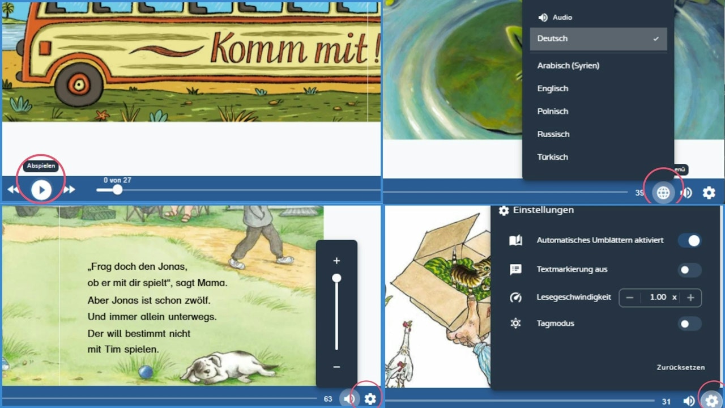Choose Polnisch as audio language
Screen dimensions: 725x408
tap(552, 111)
